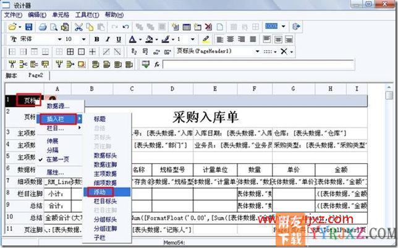The image size is (398, 248).
Task: Click the Open folder icon
Action: click(12, 27)
